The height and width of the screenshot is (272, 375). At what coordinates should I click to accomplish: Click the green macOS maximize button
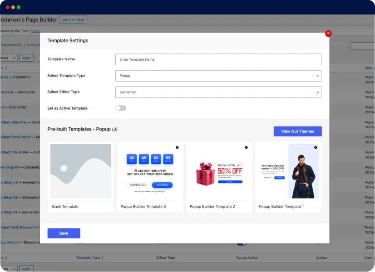tap(19, 7)
